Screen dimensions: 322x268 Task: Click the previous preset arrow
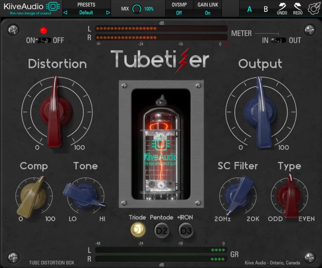coord(65,12)
